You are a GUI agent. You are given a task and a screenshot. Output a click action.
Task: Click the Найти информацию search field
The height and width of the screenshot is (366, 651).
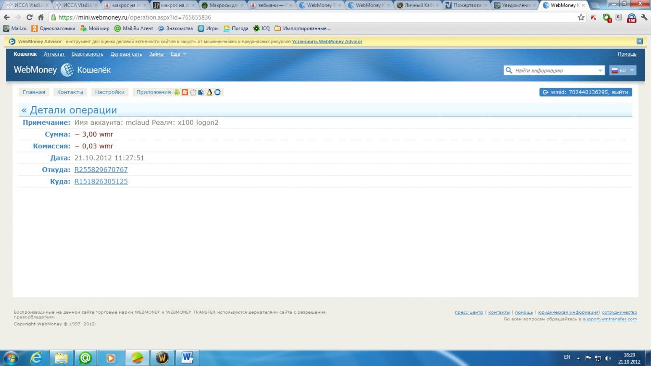[553, 71]
